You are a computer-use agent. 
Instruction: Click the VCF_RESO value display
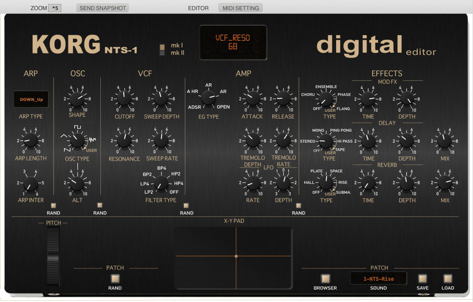coord(233,42)
